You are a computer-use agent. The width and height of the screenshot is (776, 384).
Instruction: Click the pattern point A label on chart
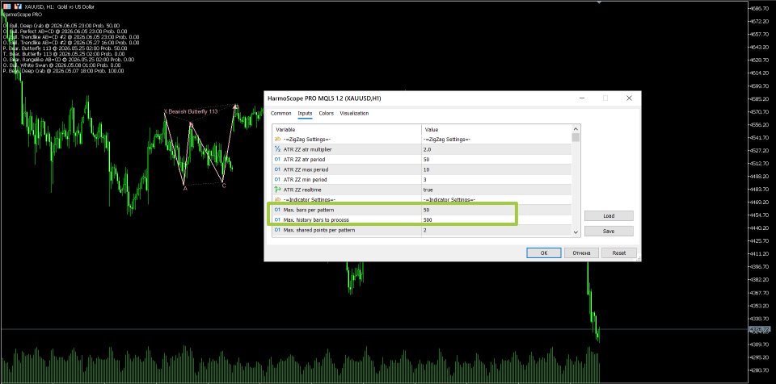click(x=185, y=188)
